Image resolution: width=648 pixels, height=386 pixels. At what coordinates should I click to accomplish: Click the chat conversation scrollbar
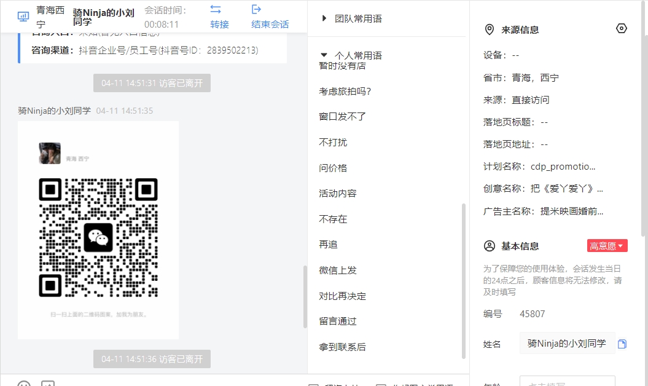point(305,297)
